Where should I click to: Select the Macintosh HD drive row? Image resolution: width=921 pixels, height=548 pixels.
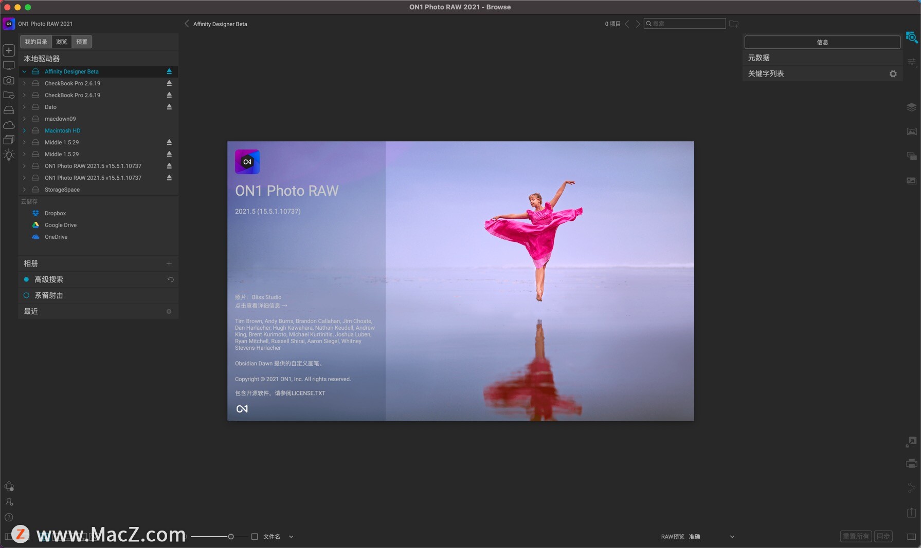(98, 130)
